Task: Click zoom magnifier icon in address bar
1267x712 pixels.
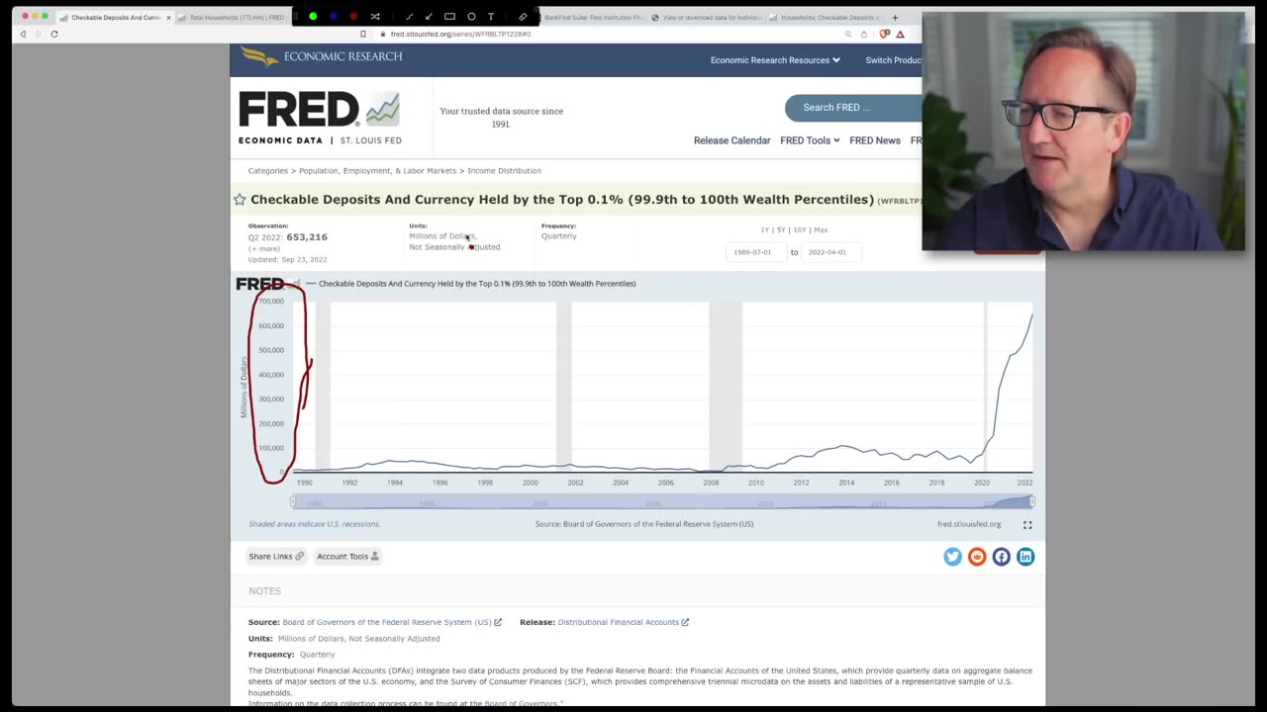Action: (848, 34)
